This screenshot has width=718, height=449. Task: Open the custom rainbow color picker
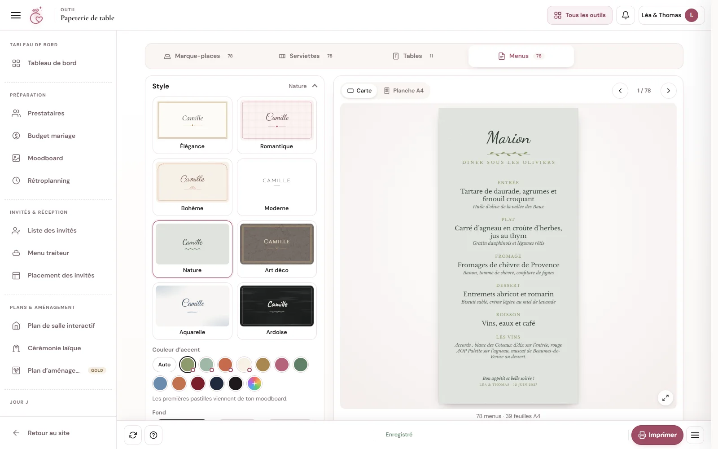point(254,383)
